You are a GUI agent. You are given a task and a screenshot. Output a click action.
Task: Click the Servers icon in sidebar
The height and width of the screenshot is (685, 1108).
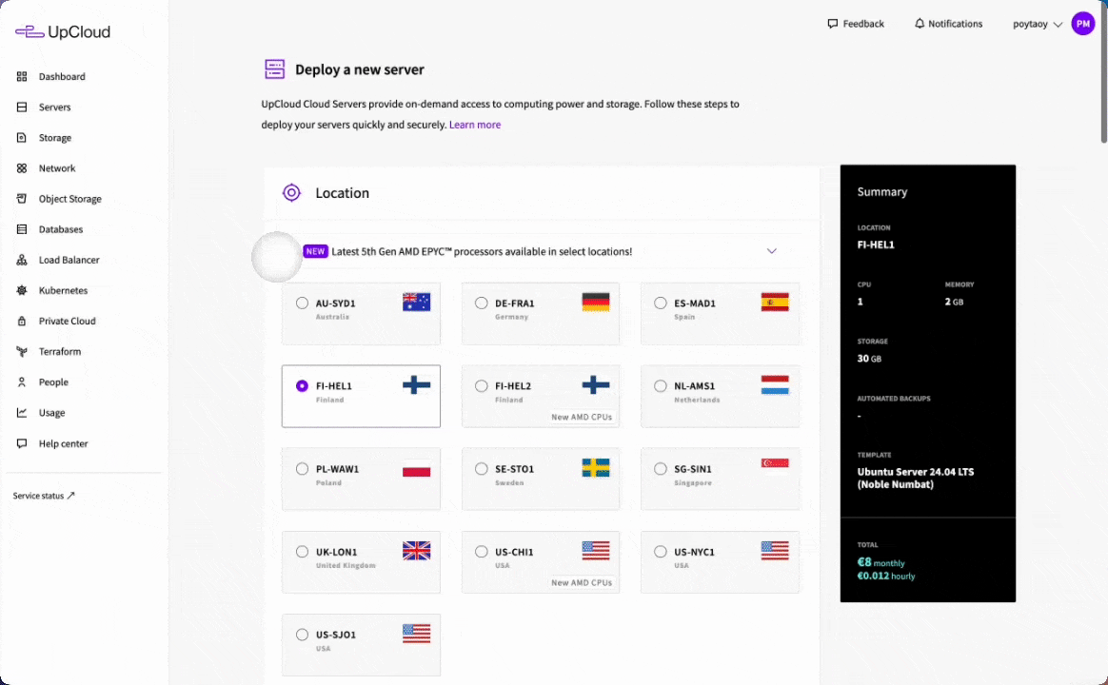click(22, 108)
